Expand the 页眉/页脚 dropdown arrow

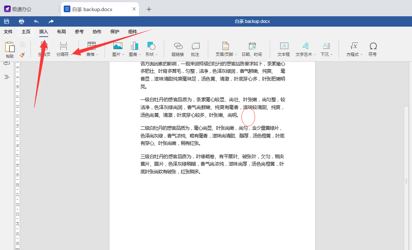236,55
